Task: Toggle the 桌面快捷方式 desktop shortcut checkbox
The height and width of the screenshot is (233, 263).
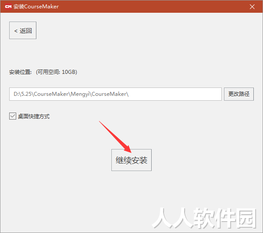Action: (x=13, y=116)
